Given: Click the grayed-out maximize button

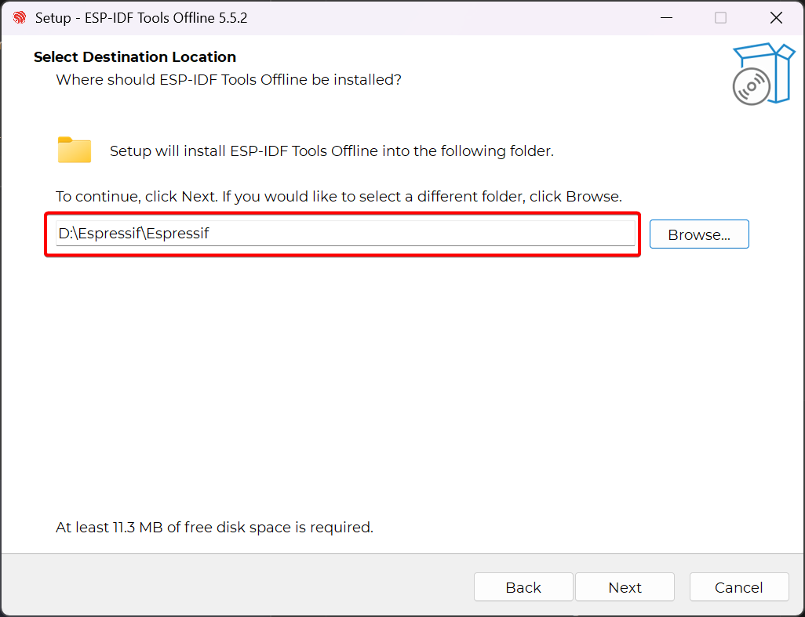Looking at the screenshot, I should click(x=720, y=17).
